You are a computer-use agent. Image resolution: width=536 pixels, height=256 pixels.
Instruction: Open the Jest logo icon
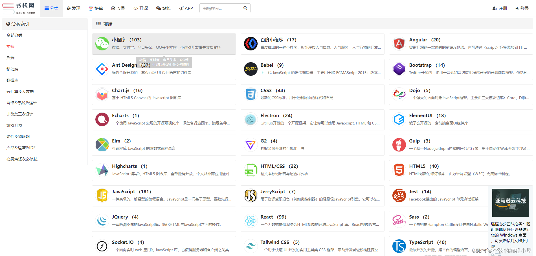pyautogui.click(x=399, y=195)
